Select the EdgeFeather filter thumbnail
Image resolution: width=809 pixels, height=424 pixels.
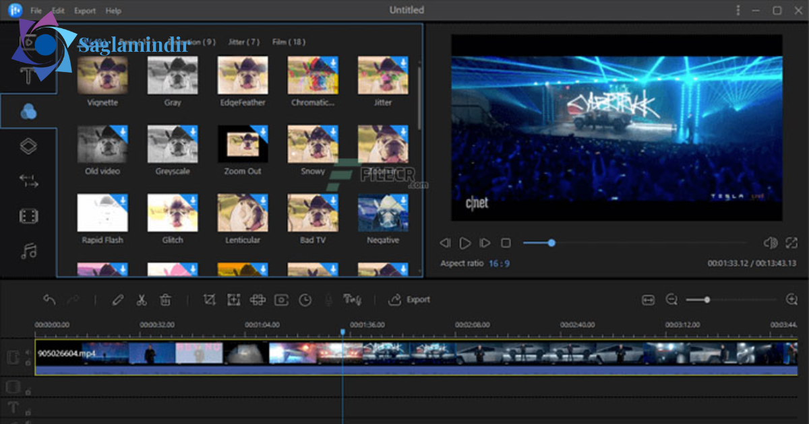243,75
